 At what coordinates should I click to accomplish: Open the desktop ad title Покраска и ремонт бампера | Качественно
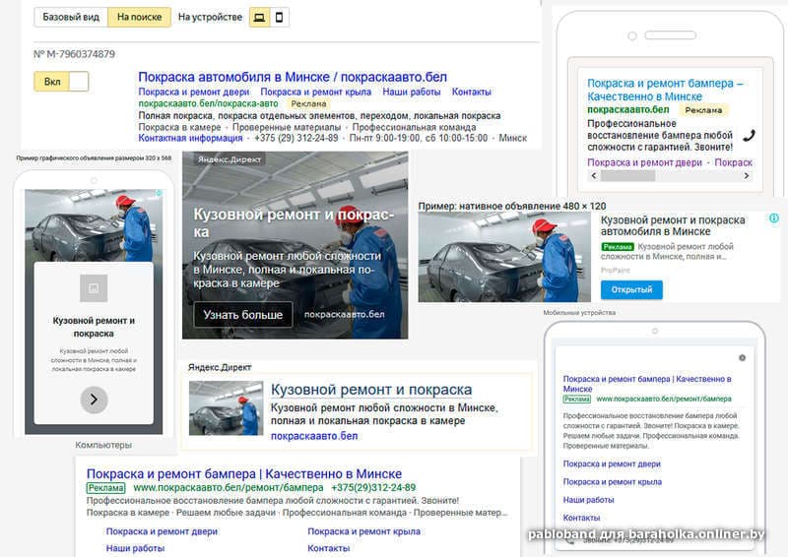(243, 473)
